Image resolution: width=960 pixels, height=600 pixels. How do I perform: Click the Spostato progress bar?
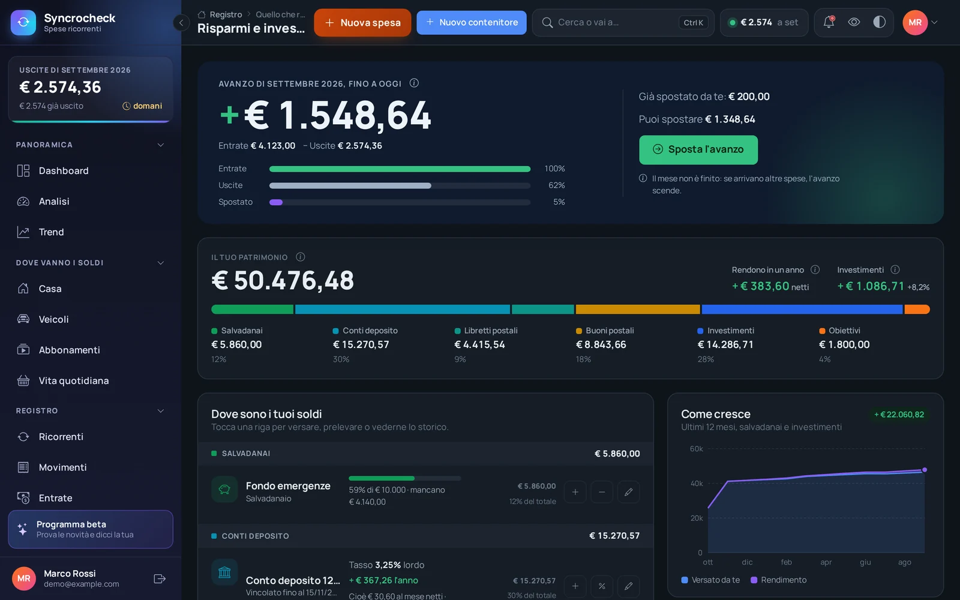(400, 202)
